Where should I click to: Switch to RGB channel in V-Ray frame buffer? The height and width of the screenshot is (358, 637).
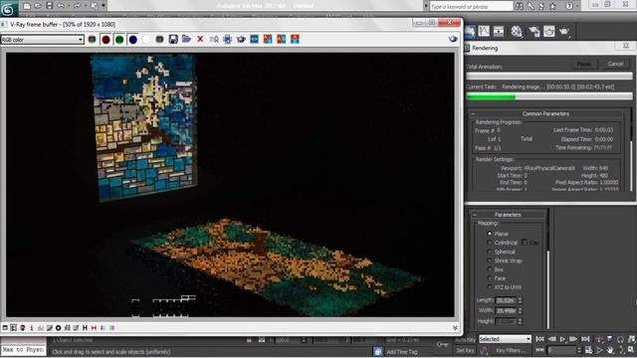point(93,40)
